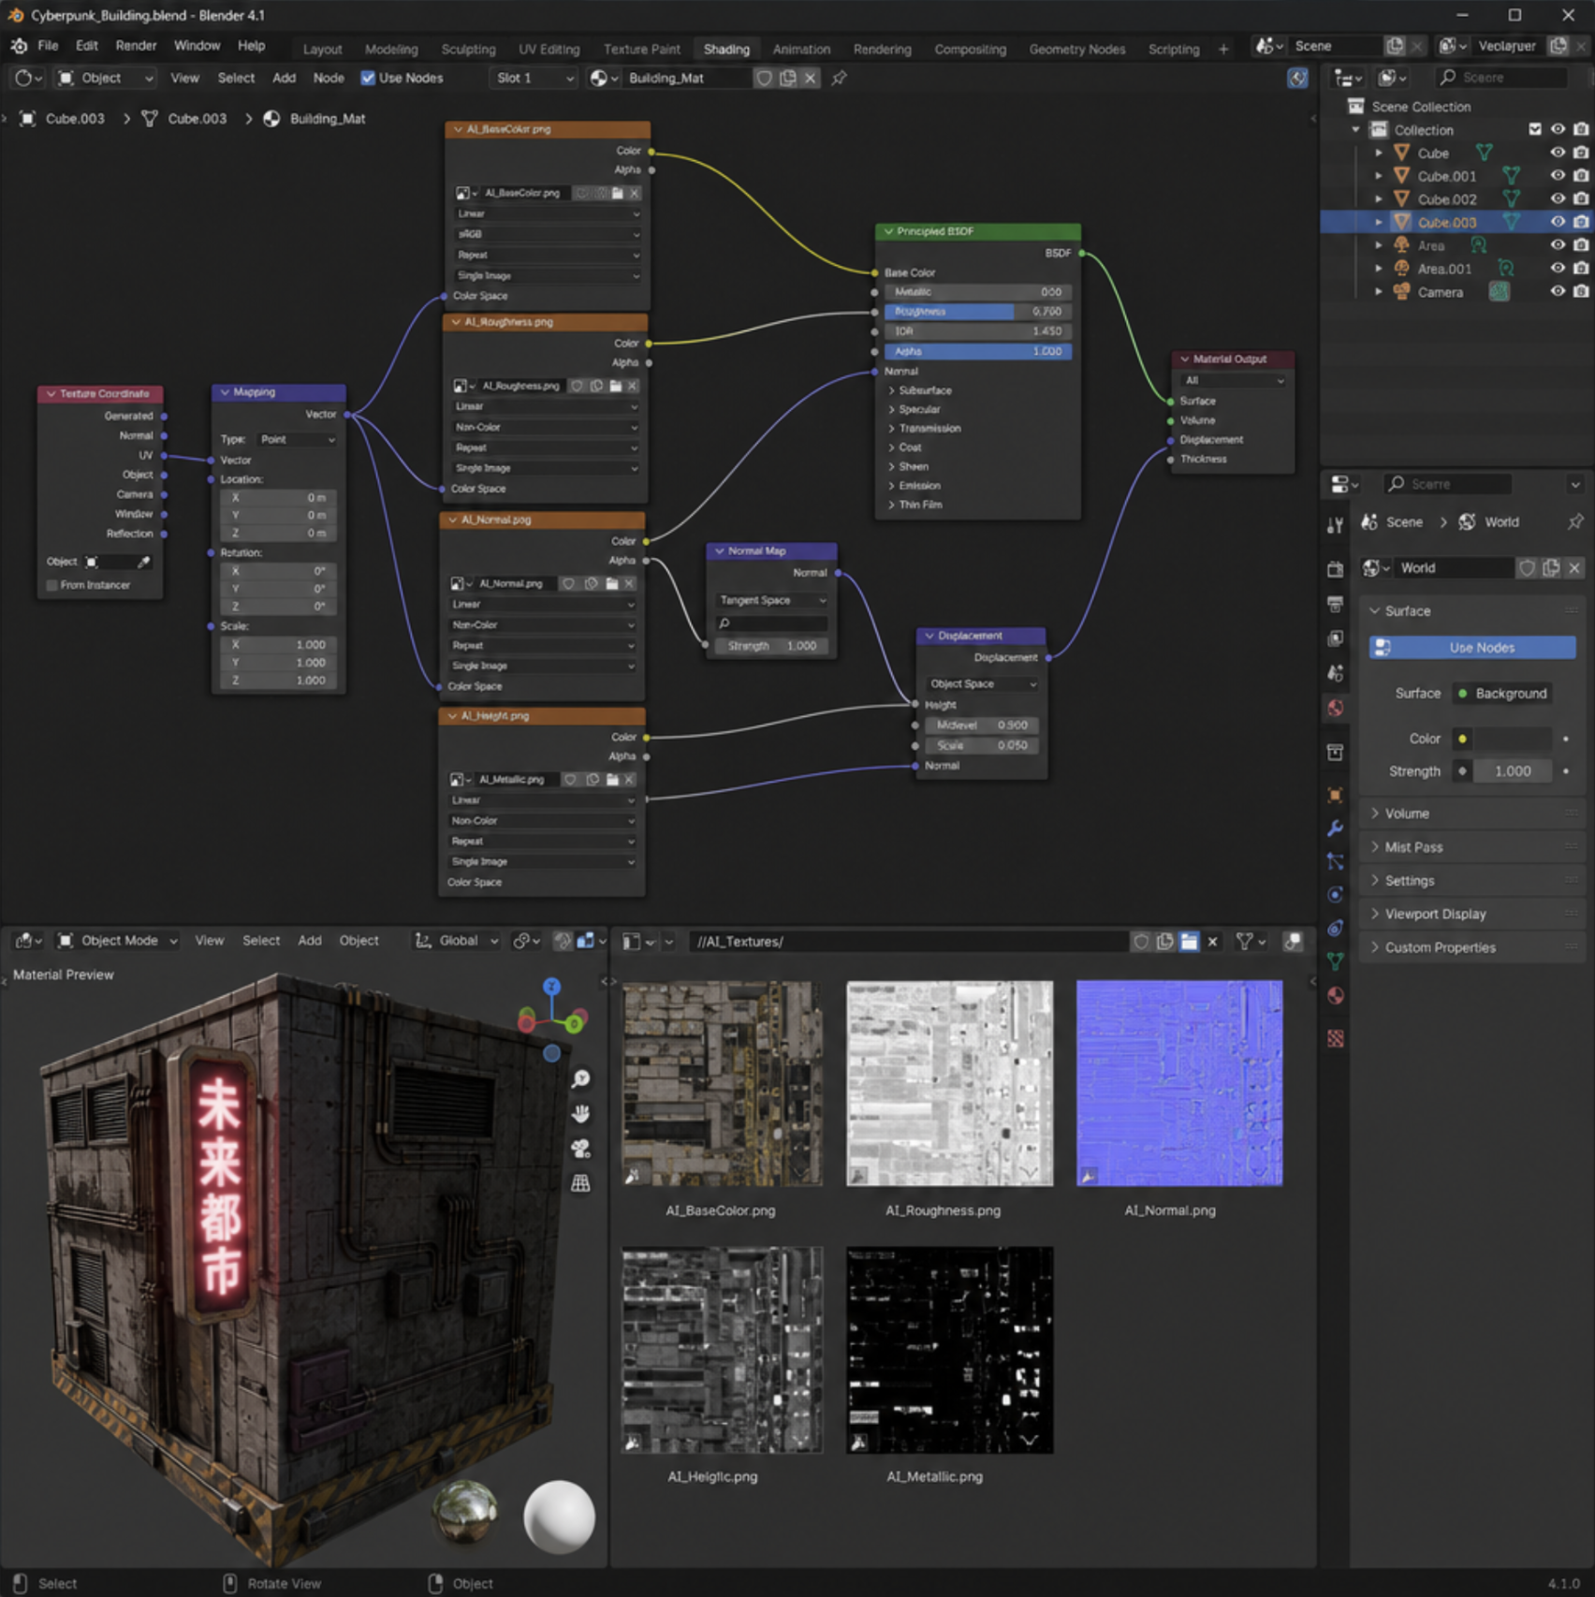Open the Texture properties checker tab

[x=1336, y=1038]
